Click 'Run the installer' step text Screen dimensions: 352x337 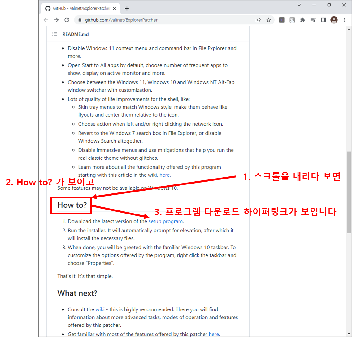point(151,234)
